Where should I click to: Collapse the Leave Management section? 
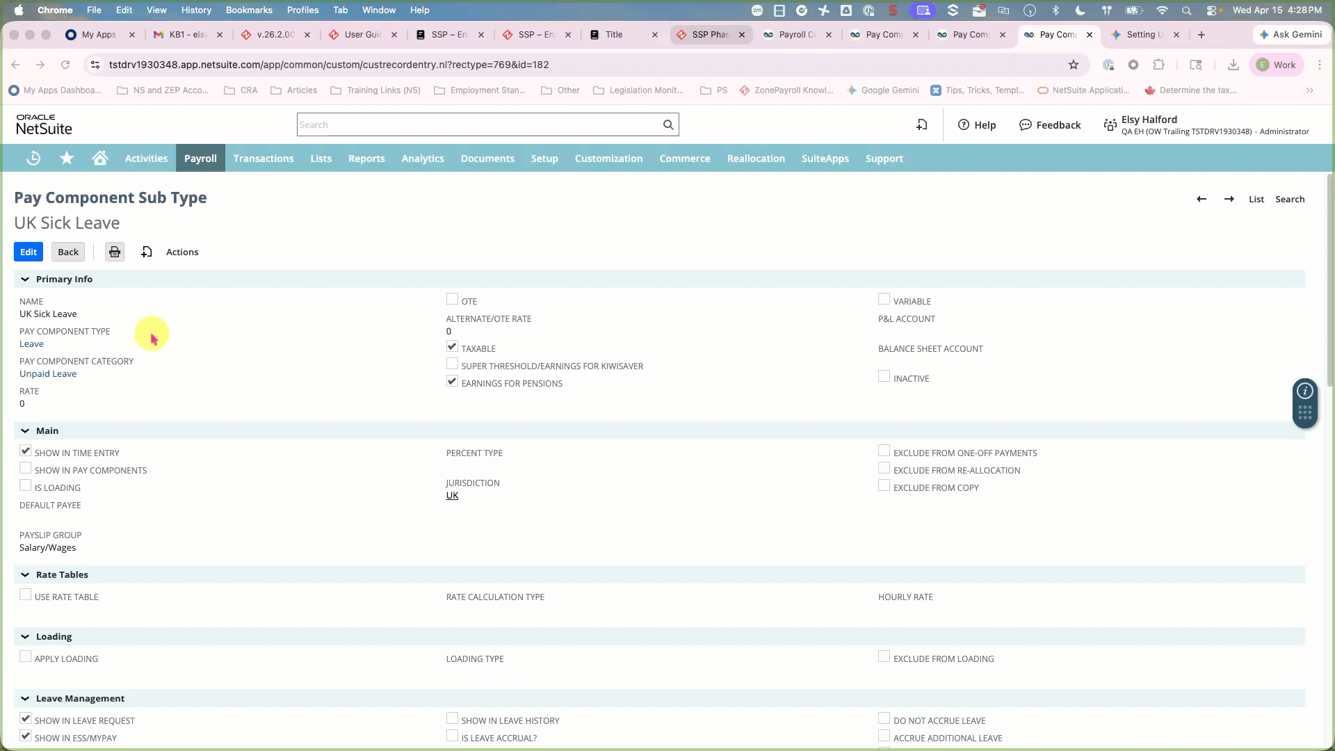click(25, 698)
